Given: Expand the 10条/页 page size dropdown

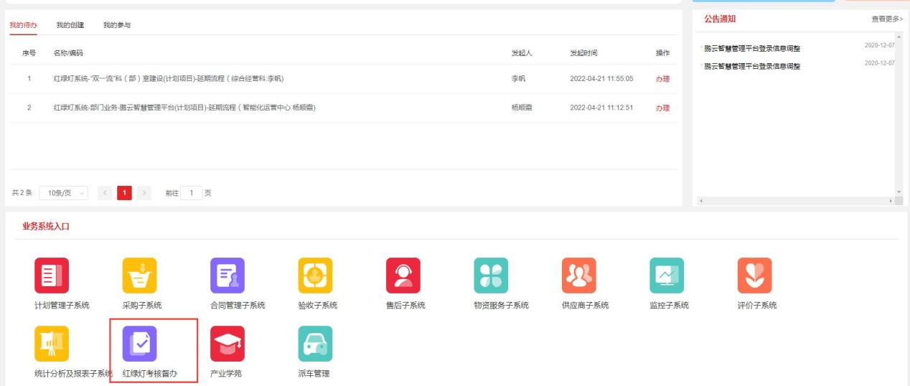Looking at the screenshot, I should [x=63, y=193].
